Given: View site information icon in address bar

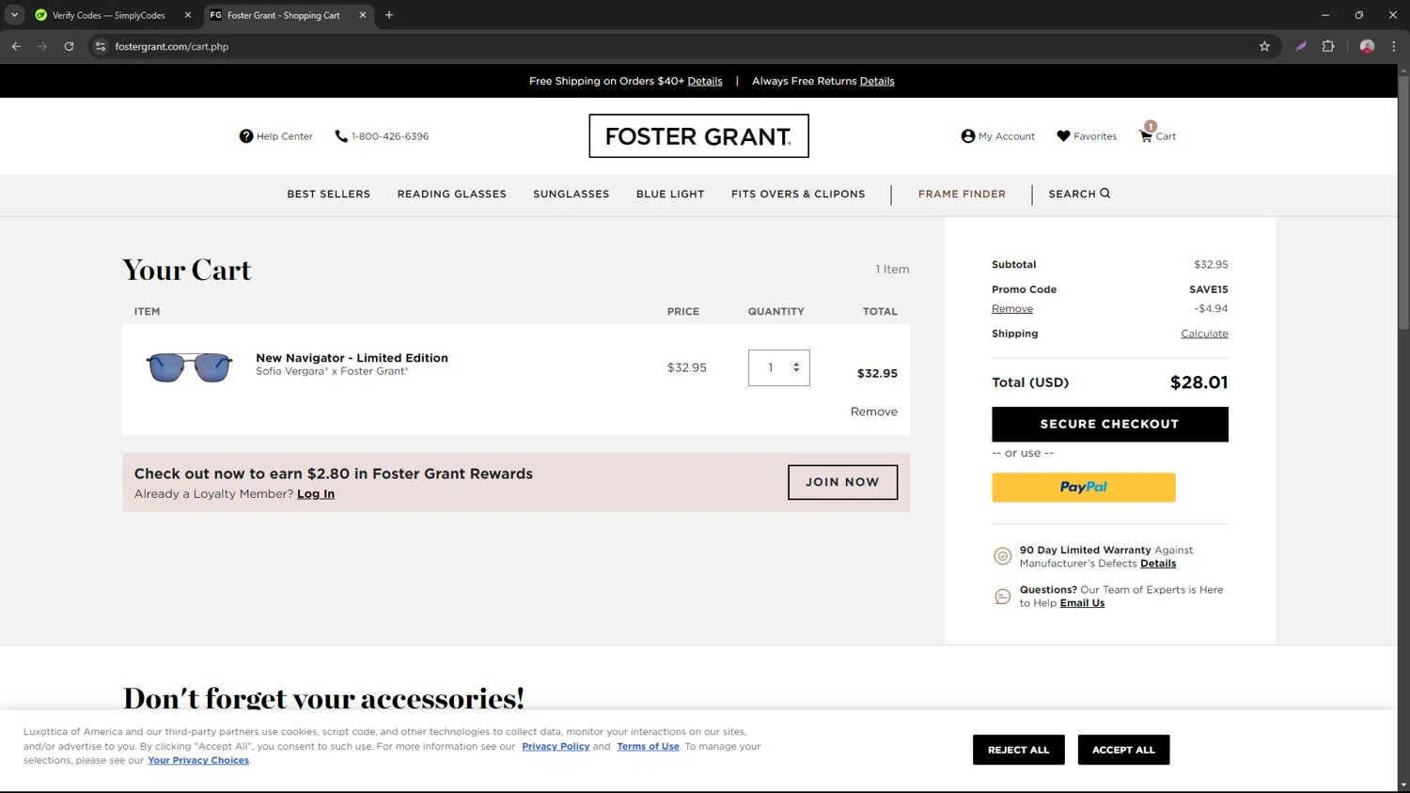Looking at the screenshot, I should (101, 46).
